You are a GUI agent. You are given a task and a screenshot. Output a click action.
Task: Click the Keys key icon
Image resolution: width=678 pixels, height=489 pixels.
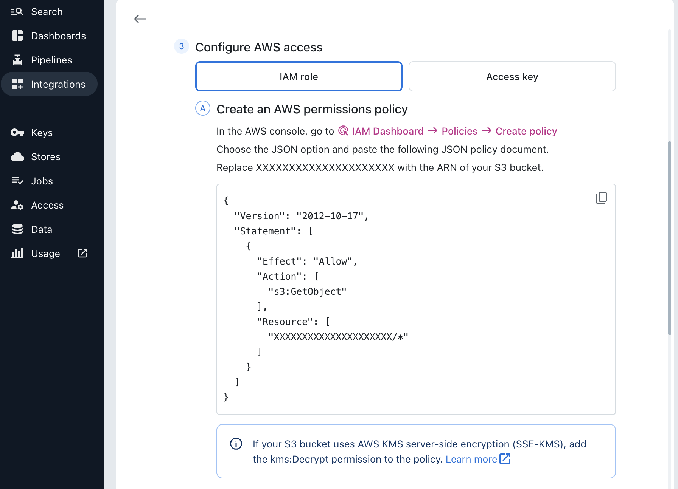pyautogui.click(x=17, y=133)
